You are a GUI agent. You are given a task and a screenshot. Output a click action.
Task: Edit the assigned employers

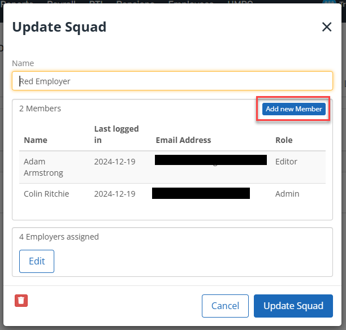coord(37,261)
